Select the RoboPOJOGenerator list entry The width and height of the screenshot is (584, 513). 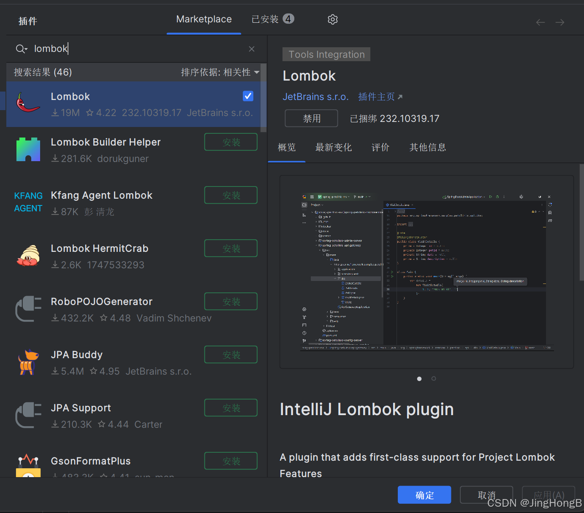click(x=133, y=309)
